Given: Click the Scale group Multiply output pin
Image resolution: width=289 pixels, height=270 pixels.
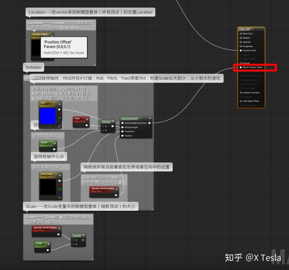Looking at the screenshot, I should [83, 240].
